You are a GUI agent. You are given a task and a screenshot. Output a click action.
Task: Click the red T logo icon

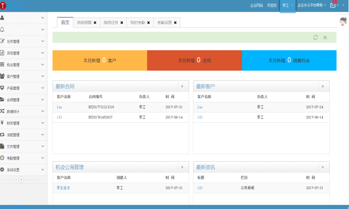click(x=3, y=6)
